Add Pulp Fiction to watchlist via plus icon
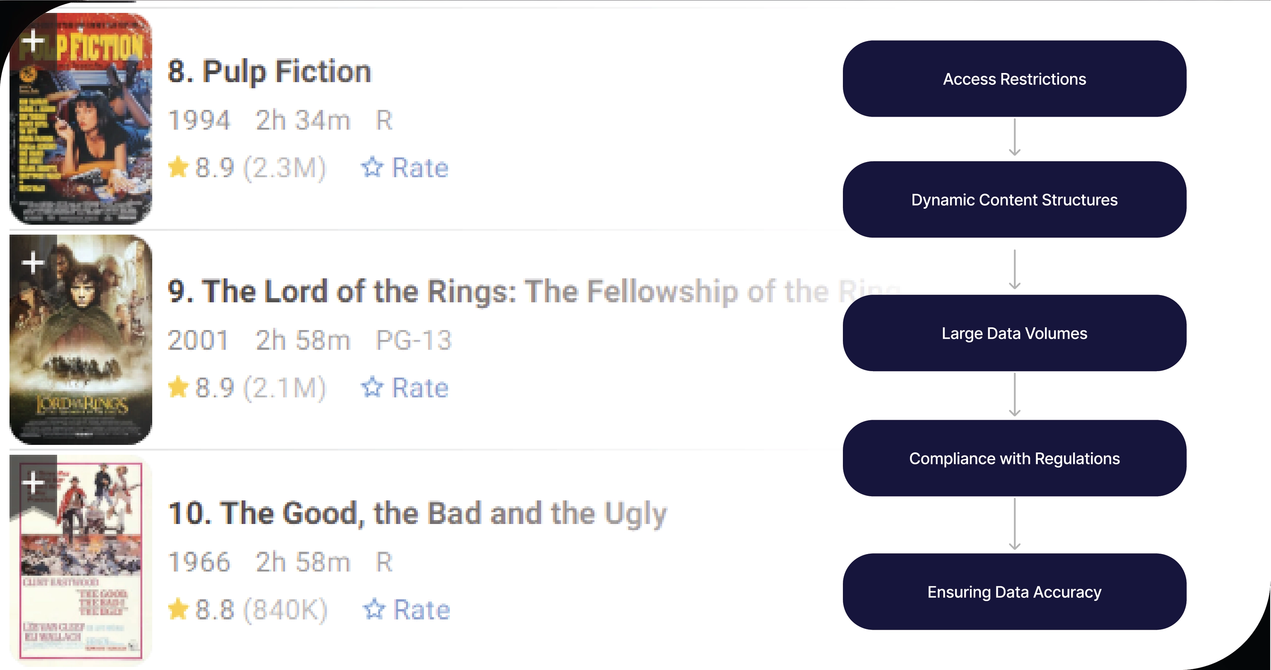The height and width of the screenshot is (670, 1271). [x=33, y=40]
